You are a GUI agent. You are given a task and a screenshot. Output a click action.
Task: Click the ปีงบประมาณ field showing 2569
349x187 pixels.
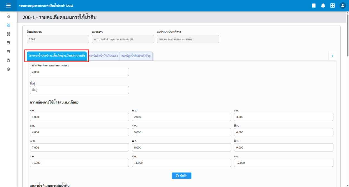click(58, 39)
